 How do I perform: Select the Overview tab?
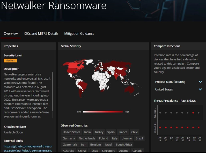tap(11, 33)
